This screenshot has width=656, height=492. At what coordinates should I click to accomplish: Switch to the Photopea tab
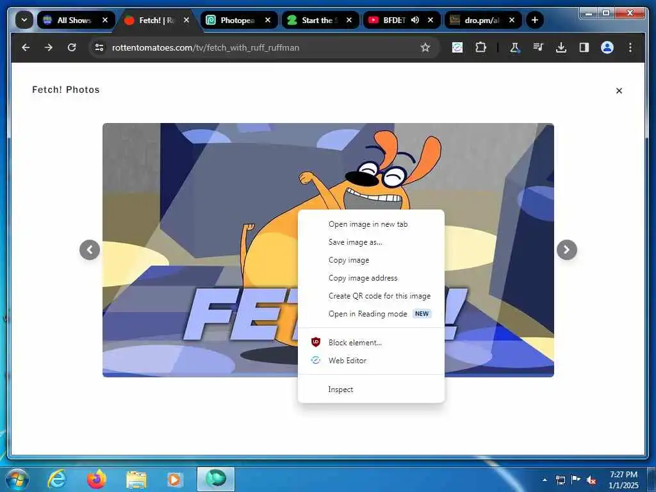[238, 20]
